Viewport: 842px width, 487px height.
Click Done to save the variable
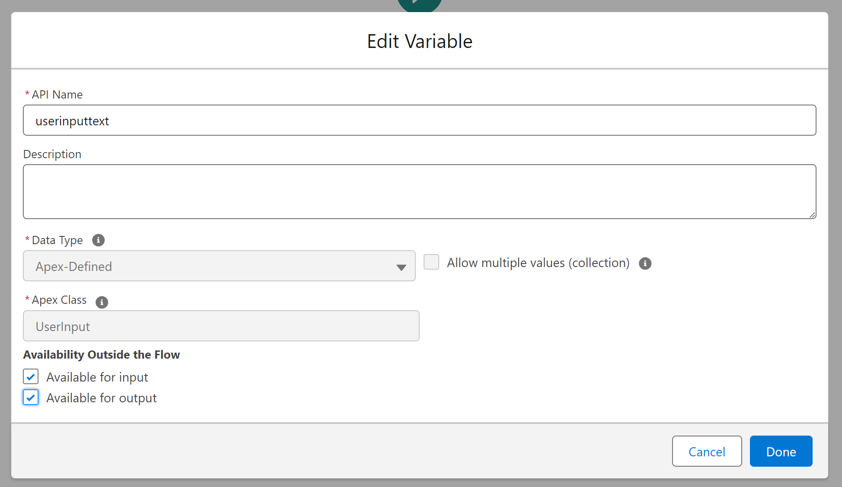coord(781,451)
